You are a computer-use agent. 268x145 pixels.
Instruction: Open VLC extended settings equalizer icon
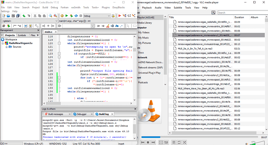point(166,142)
